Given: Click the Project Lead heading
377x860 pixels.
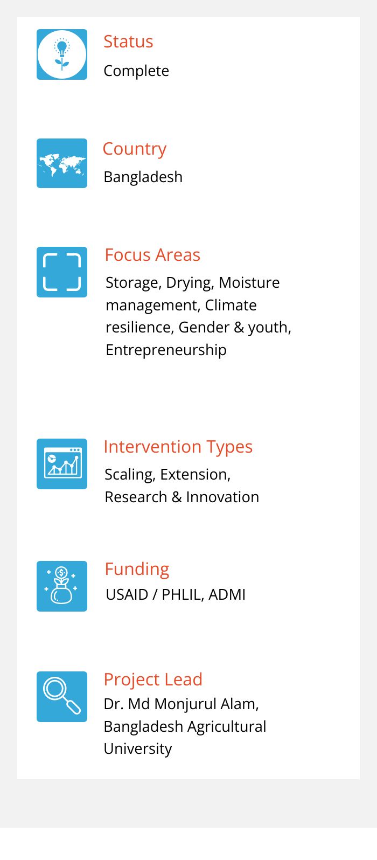Looking at the screenshot, I should (153, 679).
